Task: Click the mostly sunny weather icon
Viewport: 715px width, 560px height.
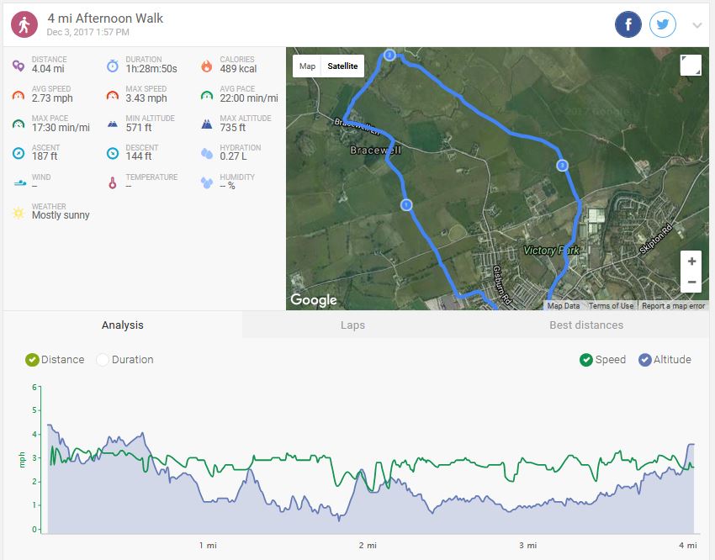Action: 19,213
